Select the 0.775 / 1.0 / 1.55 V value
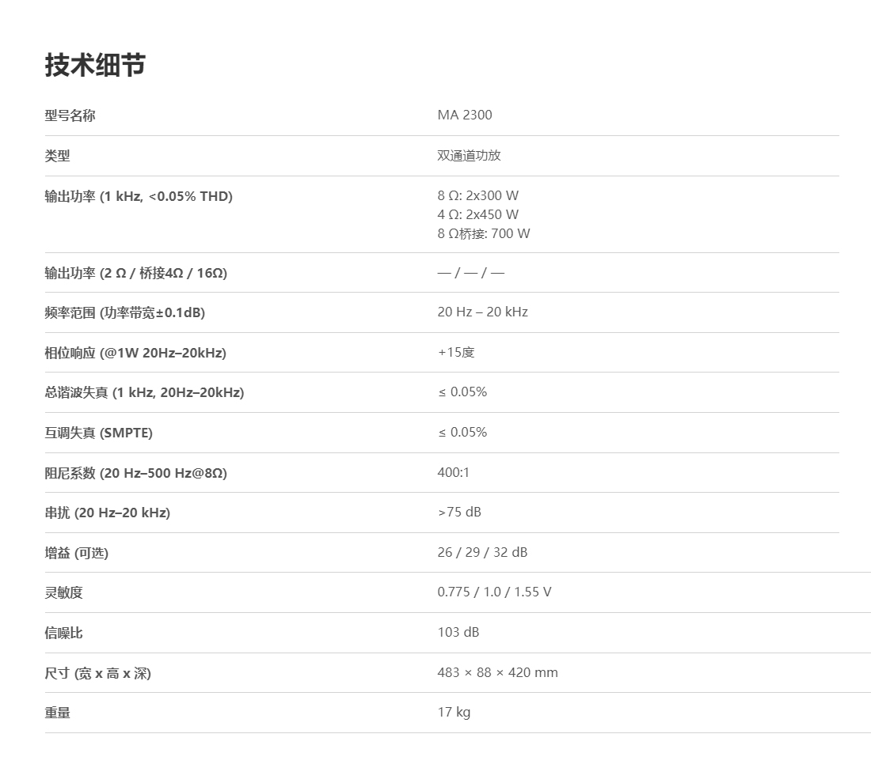The width and height of the screenshot is (871, 768). point(494,592)
